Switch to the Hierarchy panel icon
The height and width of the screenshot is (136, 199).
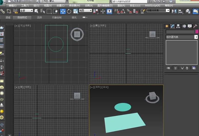[179, 26]
